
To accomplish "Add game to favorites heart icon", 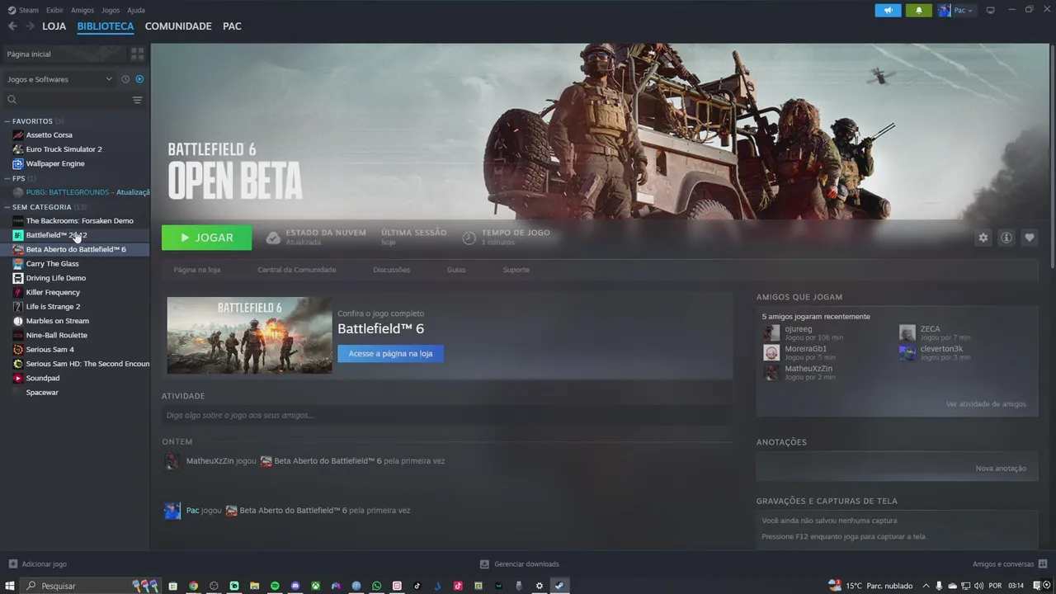I will [x=1030, y=238].
